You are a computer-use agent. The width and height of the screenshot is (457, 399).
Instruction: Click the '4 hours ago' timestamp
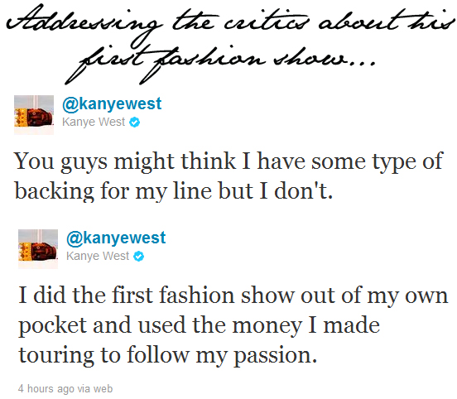coord(46,388)
